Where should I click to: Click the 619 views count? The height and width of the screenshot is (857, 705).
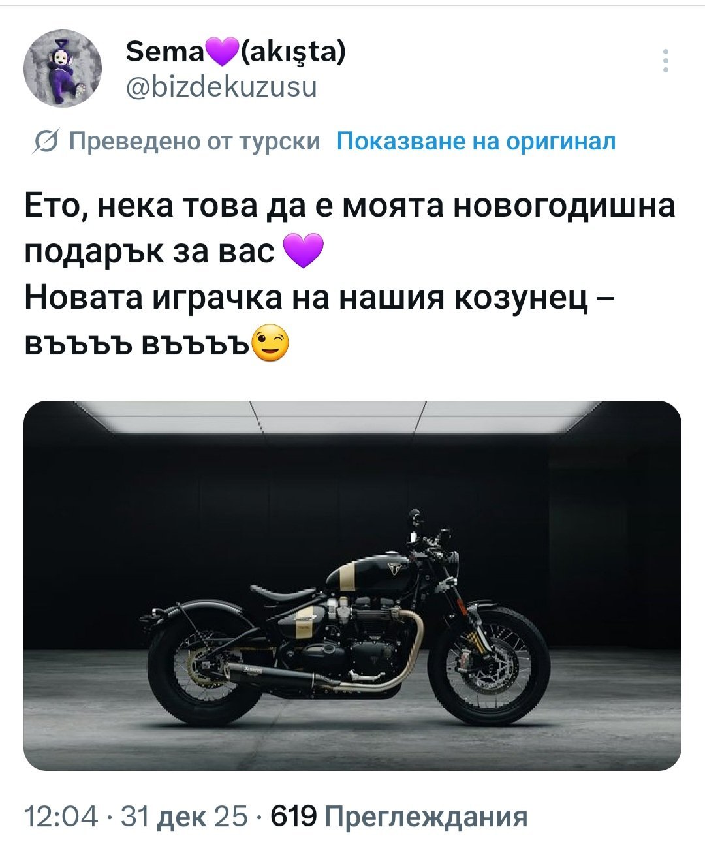294,816
